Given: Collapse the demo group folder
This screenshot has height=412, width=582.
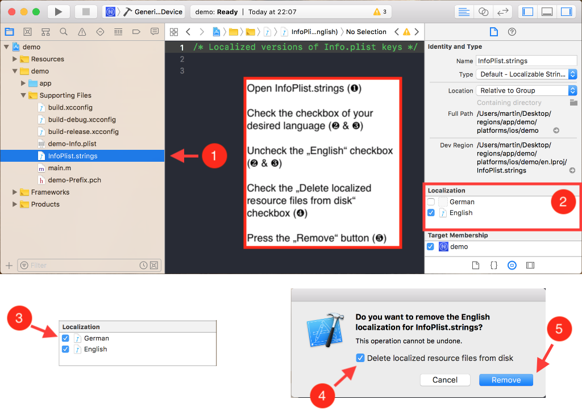Looking at the screenshot, I should point(15,71).
